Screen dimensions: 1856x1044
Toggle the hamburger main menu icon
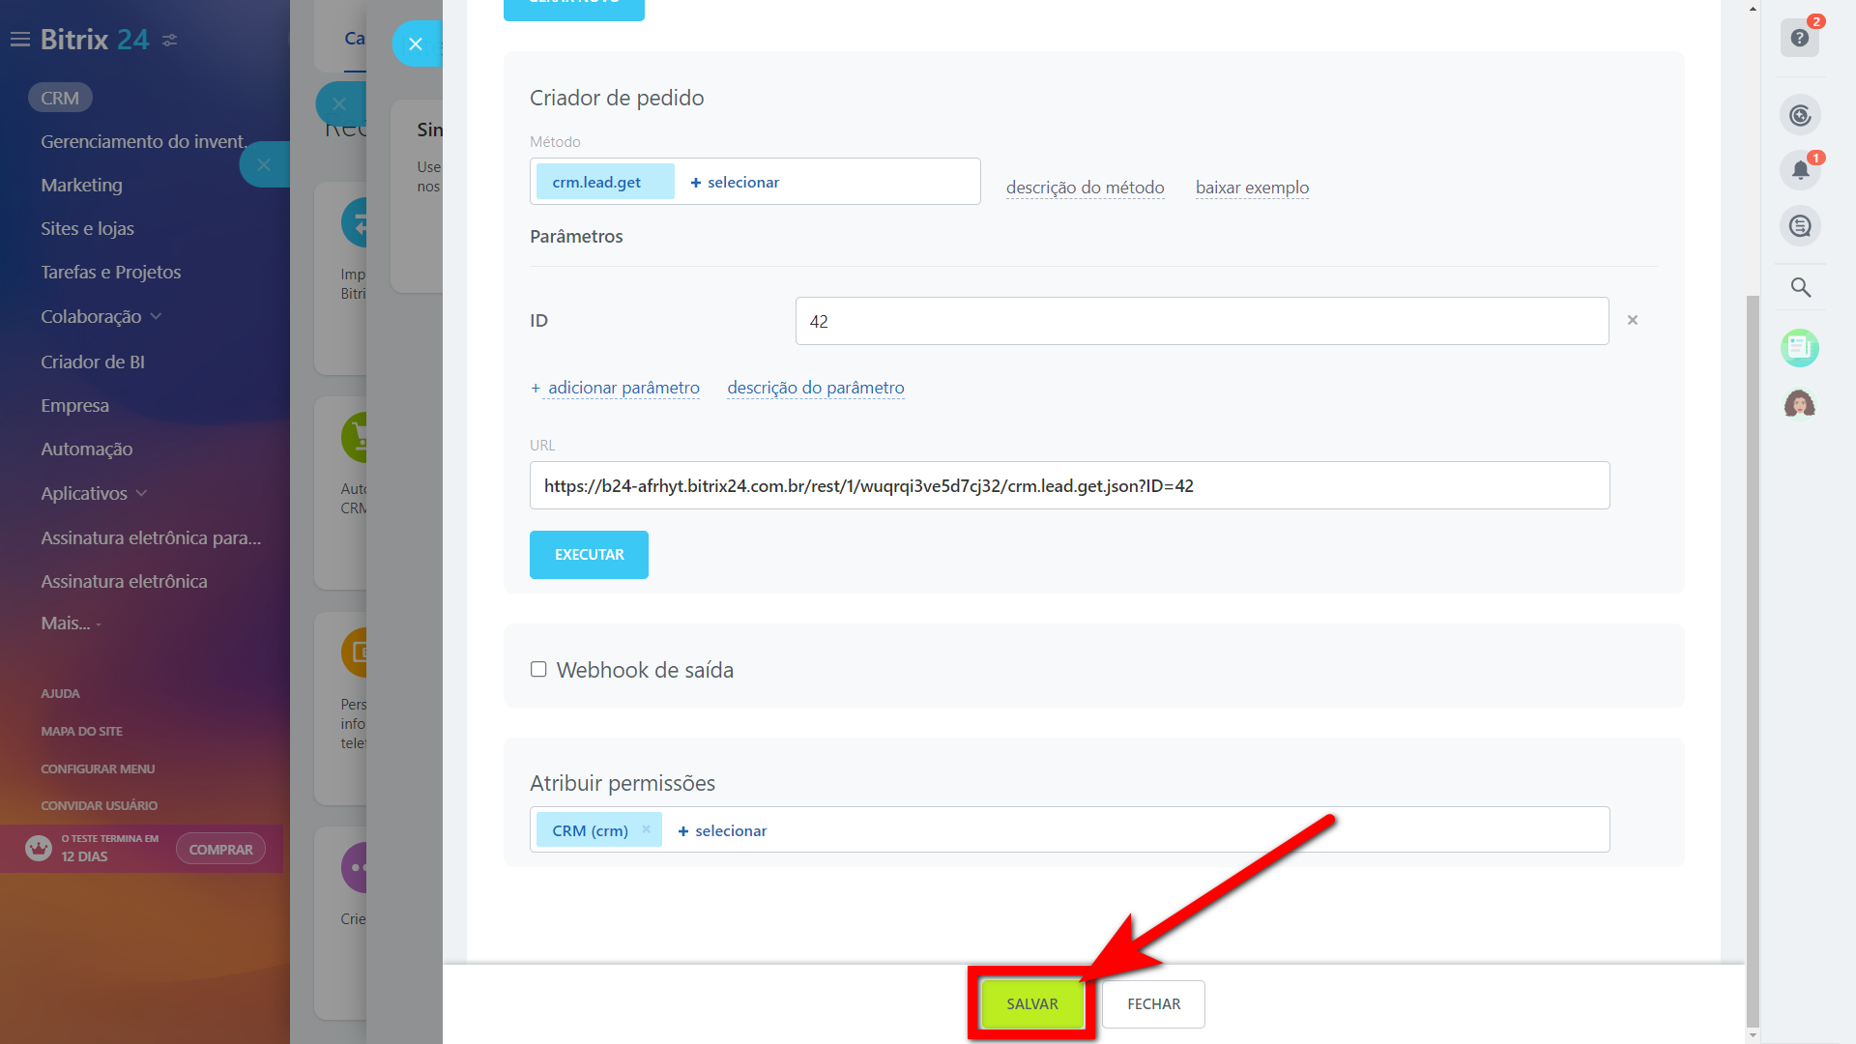(x=19, y=40)
